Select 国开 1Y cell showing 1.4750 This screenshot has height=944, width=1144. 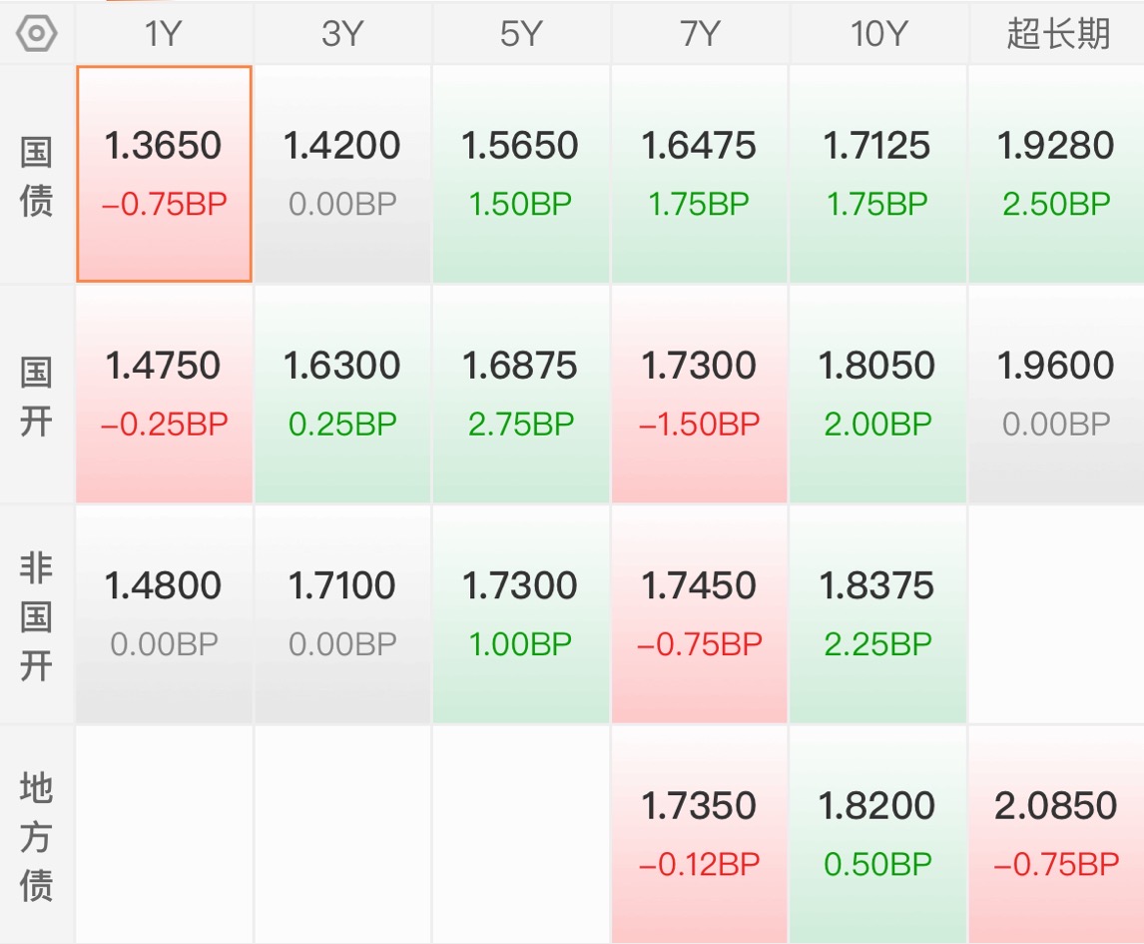pos(164,395)
